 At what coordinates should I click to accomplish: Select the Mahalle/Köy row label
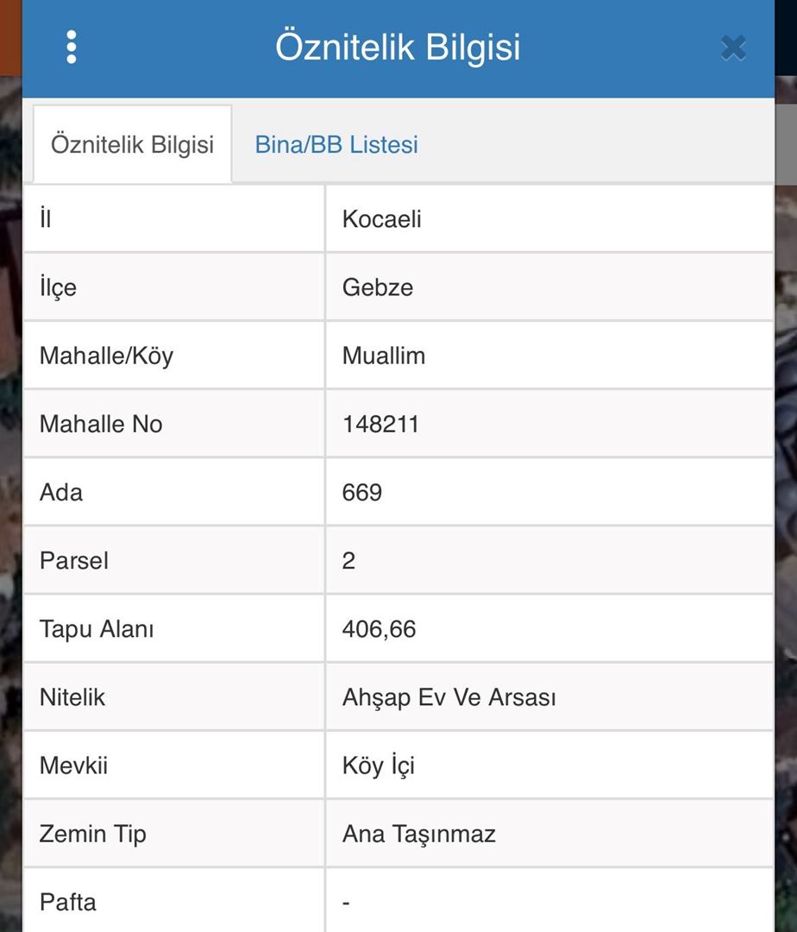point(107,356)
